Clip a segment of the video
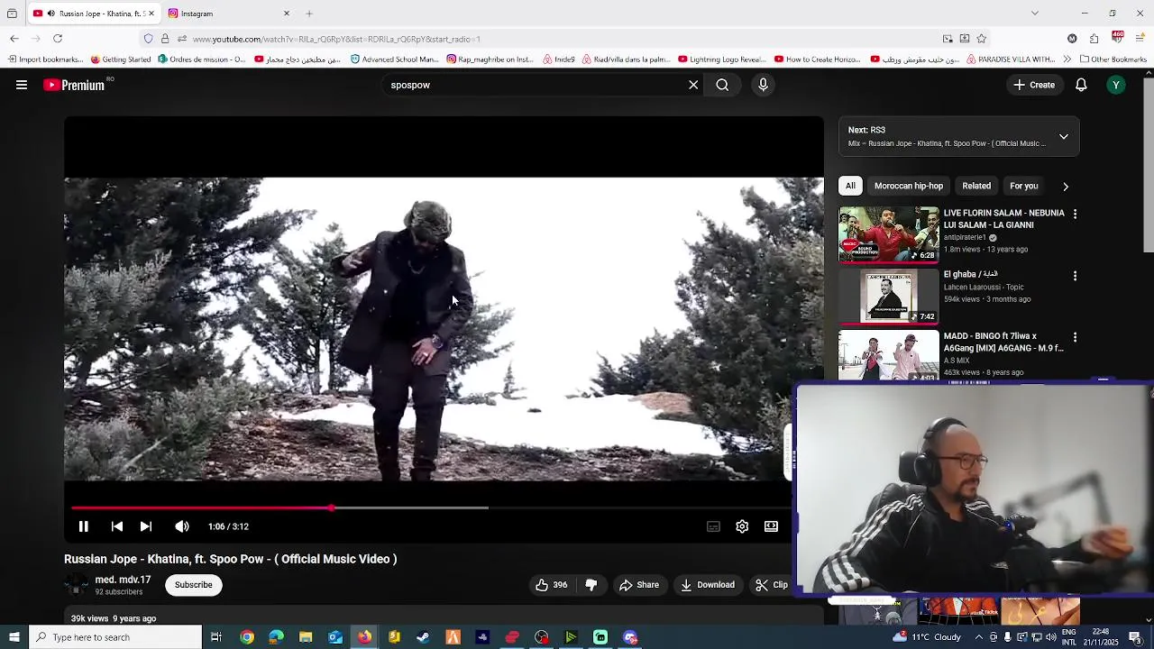The width and height of the screenshot is (1154, 649). coord(772,585)
